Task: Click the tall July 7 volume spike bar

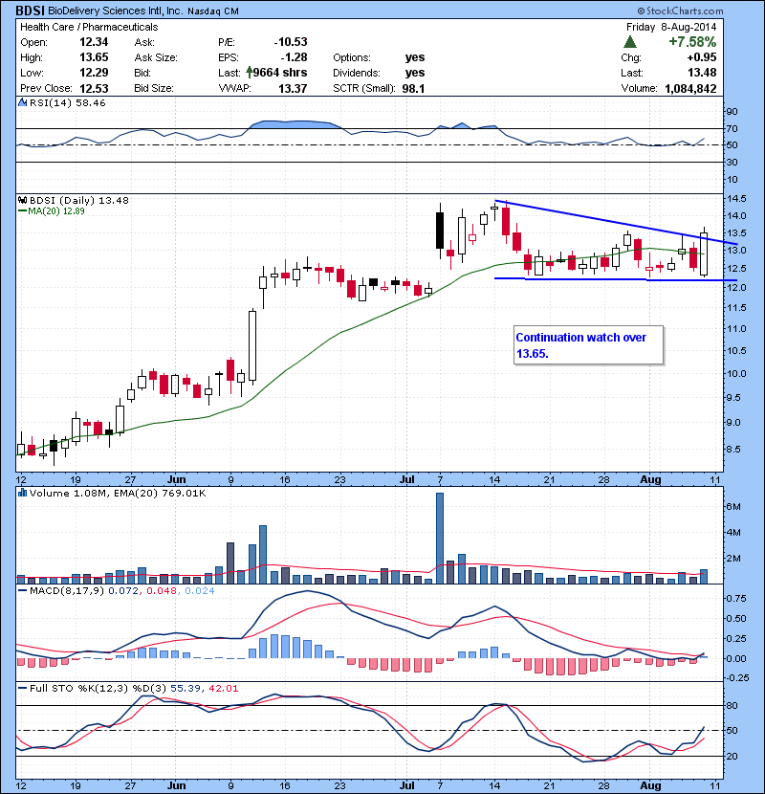Action: (x=440, y=538)
